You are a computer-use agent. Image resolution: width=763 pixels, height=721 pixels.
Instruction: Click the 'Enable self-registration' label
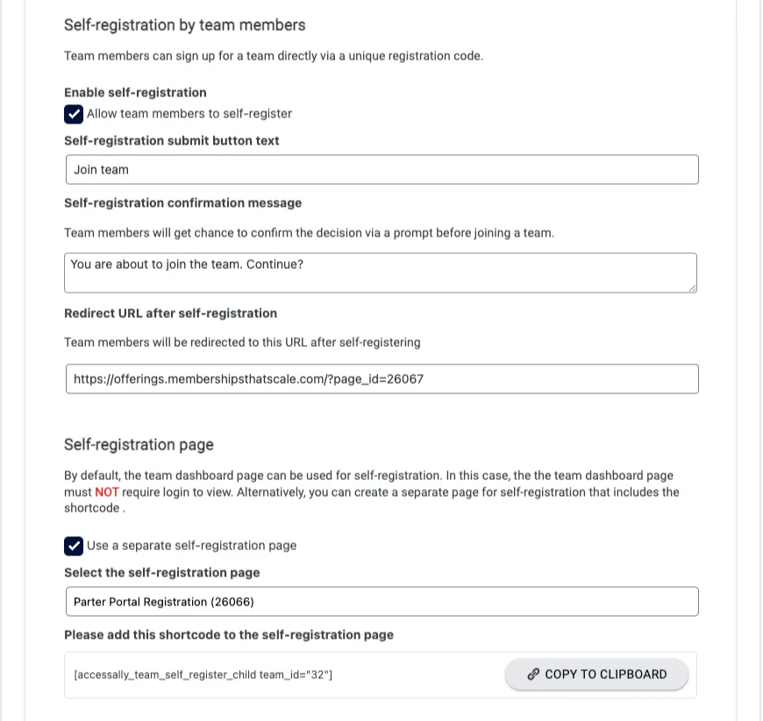[x=135, y=92]
